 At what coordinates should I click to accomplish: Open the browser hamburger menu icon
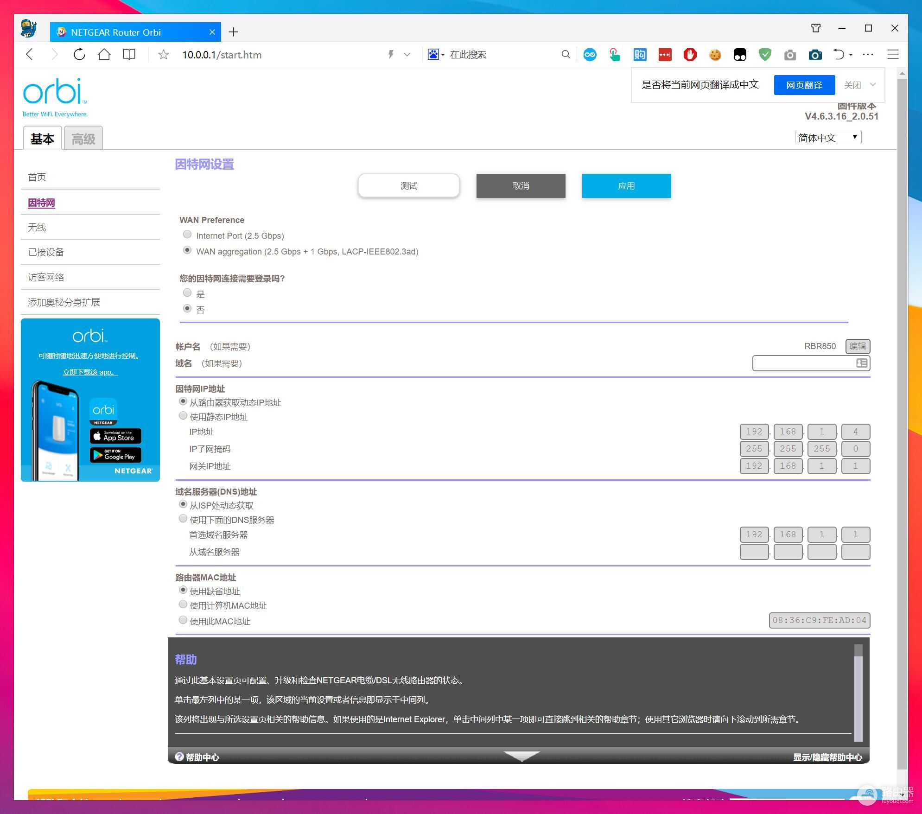point(893,55)
